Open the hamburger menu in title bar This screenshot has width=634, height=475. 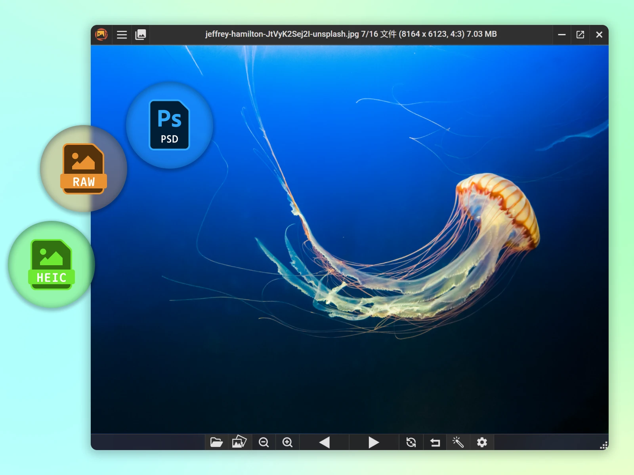(122, 35)
